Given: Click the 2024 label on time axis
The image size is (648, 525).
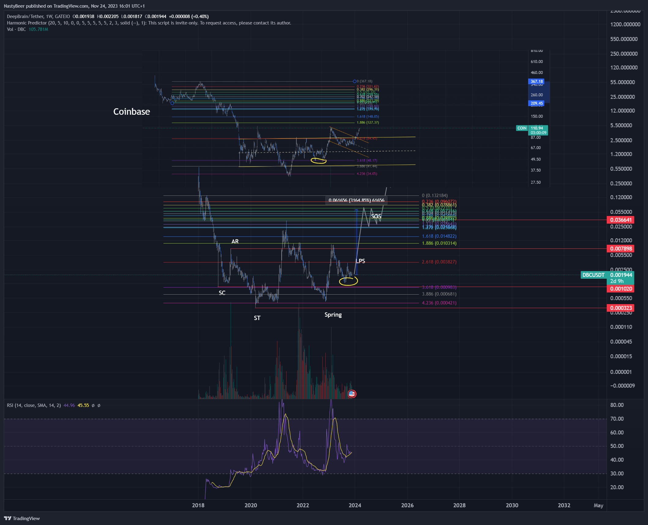Looking at the screenshot, I should coord(355,505).
